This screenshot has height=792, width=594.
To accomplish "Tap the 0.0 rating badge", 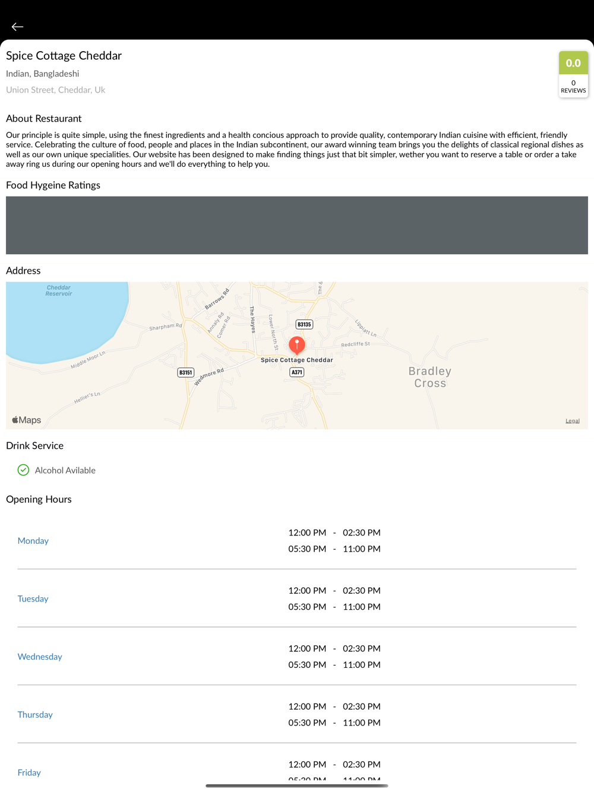I will pyautogui.click(x=573, y=63).
